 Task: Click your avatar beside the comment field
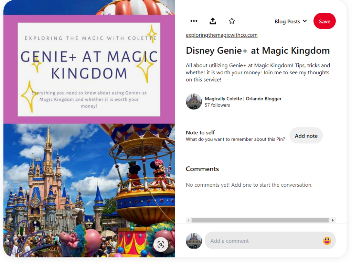[194, 241]
